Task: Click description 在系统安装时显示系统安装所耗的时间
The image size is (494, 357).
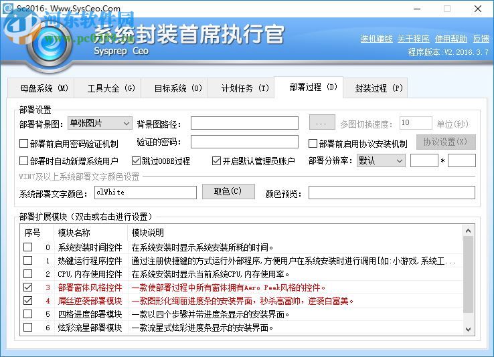Action: (x=202, y=247)
